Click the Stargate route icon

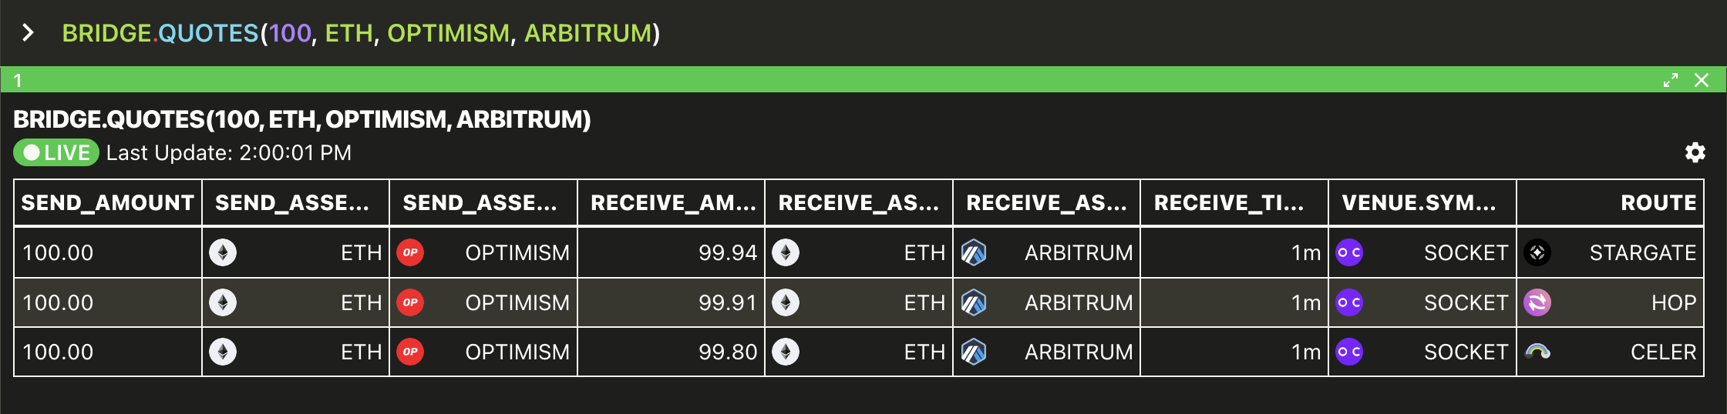pos(1537,252)
